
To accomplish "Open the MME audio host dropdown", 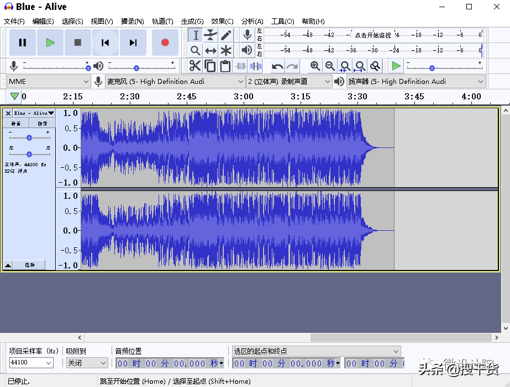I will coord(49,82).
